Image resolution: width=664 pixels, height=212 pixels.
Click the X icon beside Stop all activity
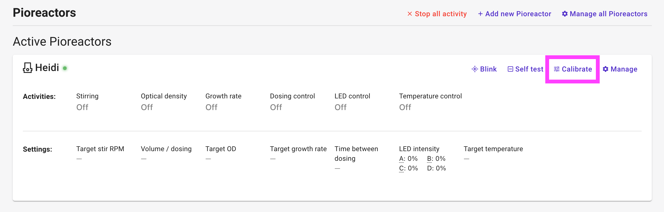(410, 14)
